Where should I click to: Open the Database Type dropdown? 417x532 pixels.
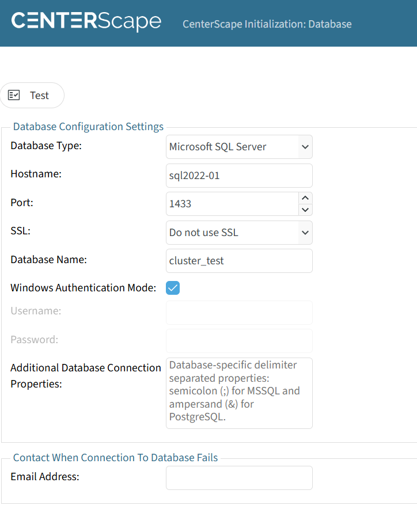[x=239, y=147]
